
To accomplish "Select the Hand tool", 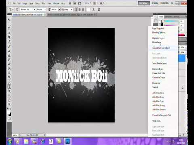I will pyautogui.click(x=9, y=100).
